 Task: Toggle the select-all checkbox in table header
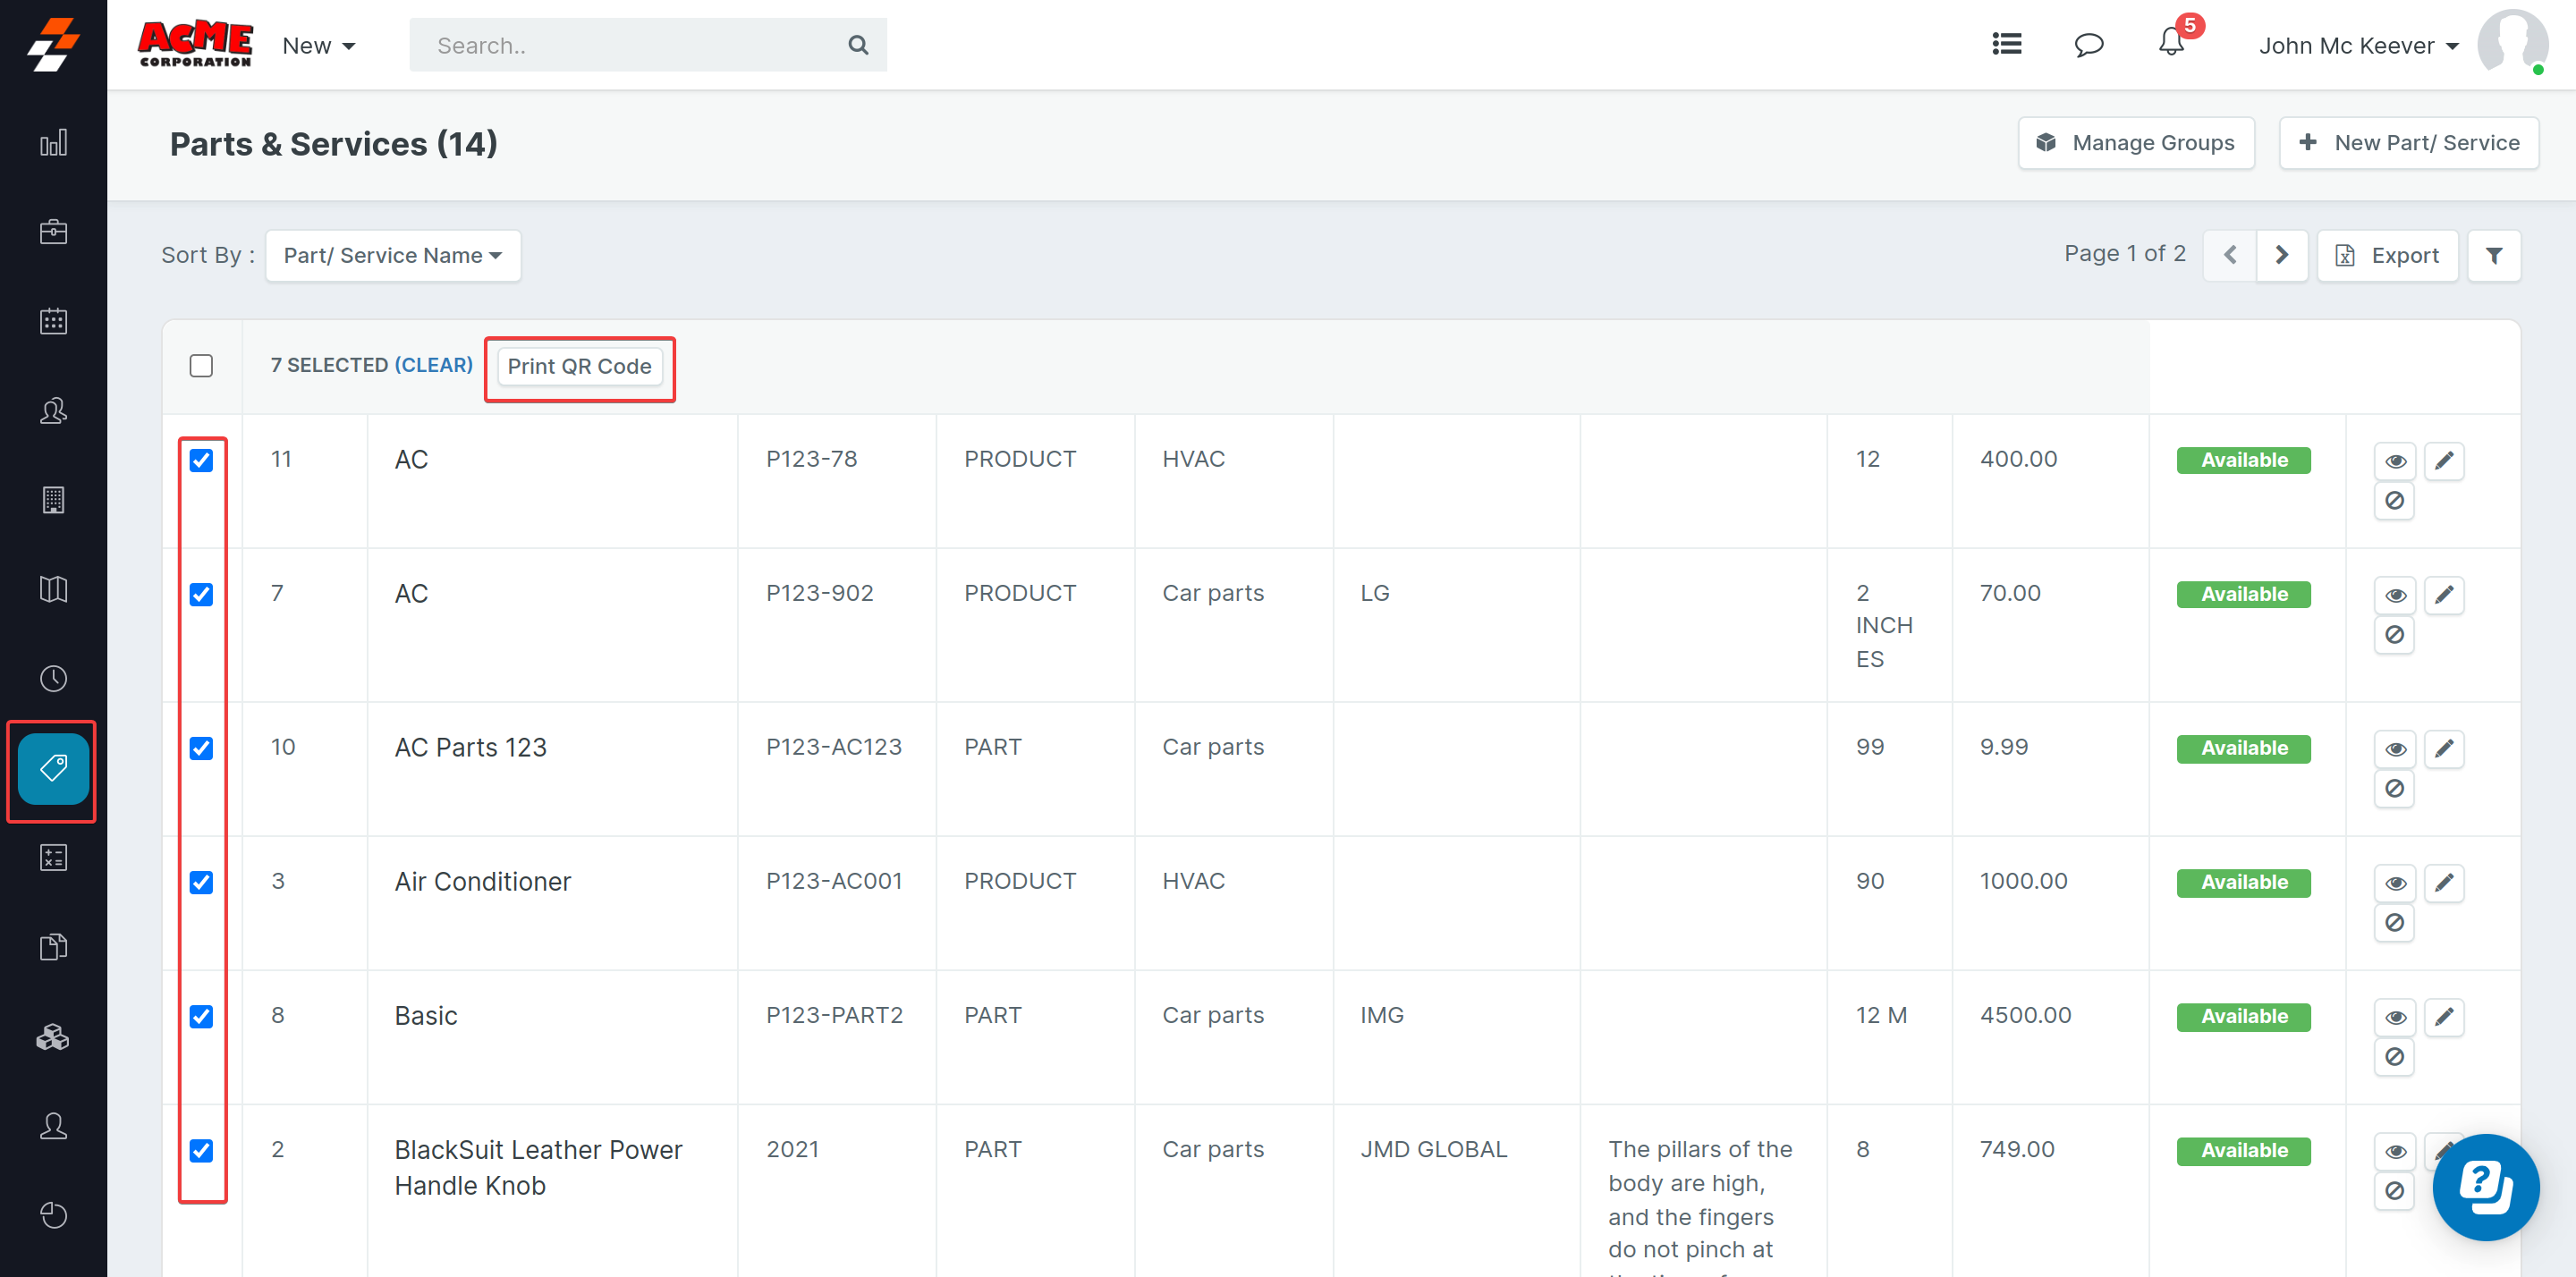pyautogui.click(x=201, y=366)
